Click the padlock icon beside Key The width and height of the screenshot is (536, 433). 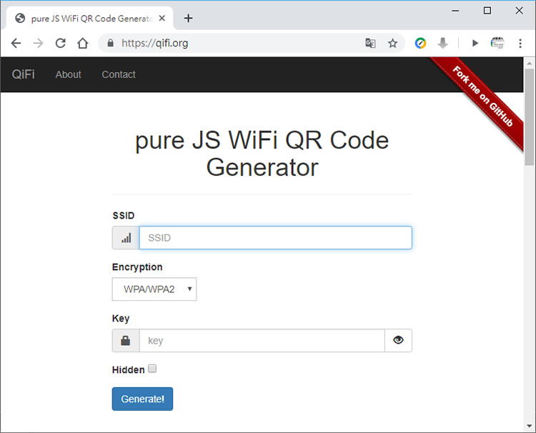pyautogui.click(x=126, y=341)
